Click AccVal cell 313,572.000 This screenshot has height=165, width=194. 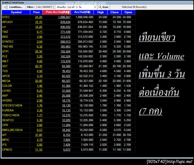(x=85, y=37)
